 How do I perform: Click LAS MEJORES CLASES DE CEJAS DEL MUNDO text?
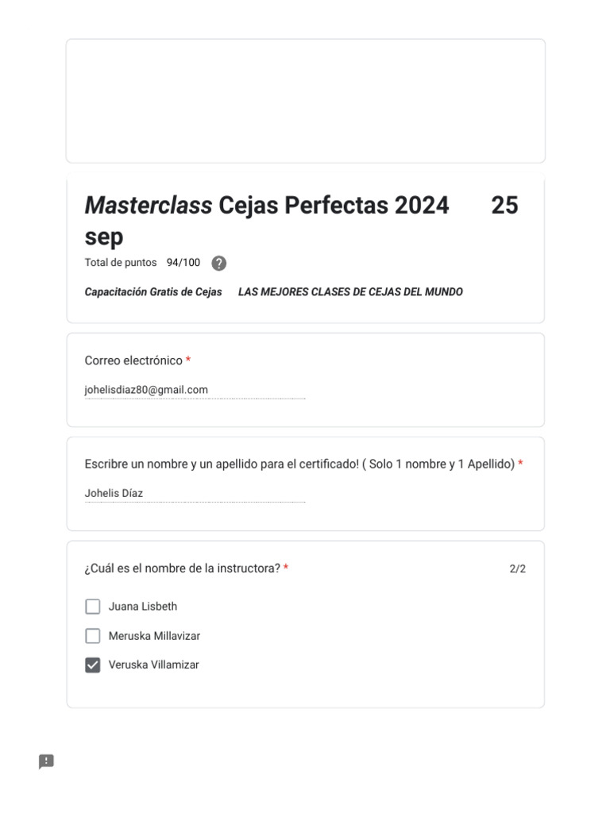pos(350,292)
